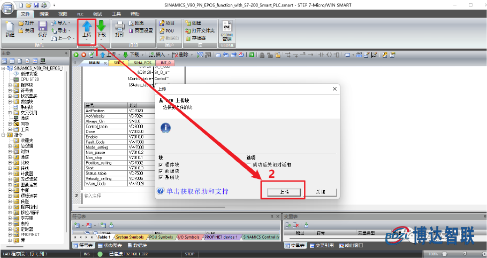Click the blue info icon in the 上传 dialog
Screen dimensions: 487x258
tap(165, 128)
